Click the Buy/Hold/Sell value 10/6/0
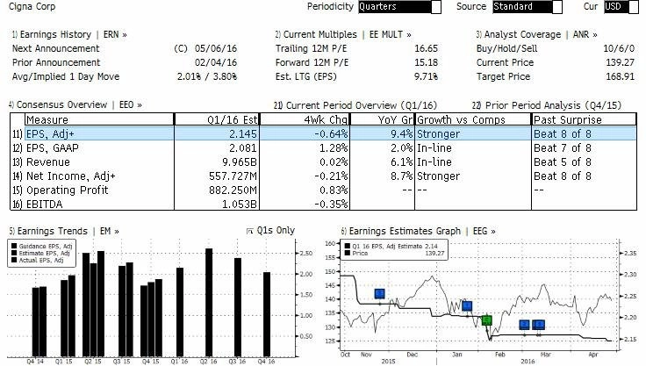The height and width of the screenshot is (366, 646). (x=619, y=48)
